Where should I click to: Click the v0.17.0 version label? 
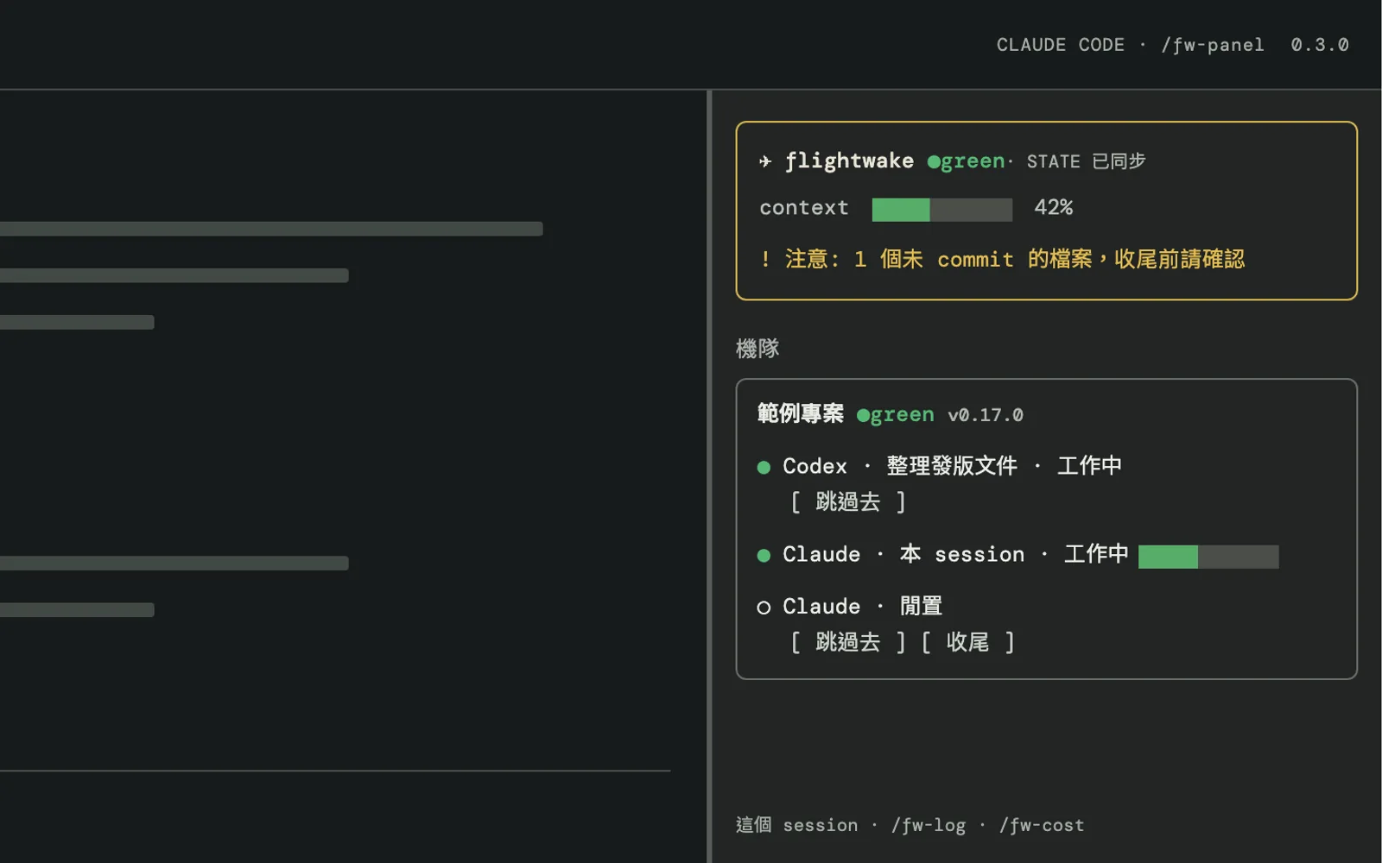pos(986,415)
